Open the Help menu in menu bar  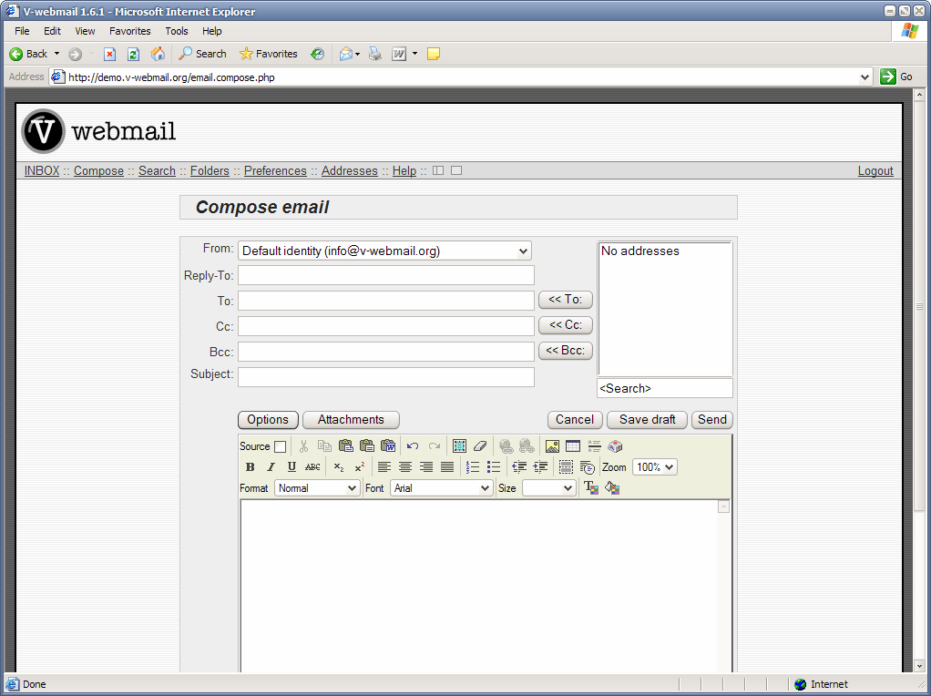pyautogui.click(x=212, y=31)
